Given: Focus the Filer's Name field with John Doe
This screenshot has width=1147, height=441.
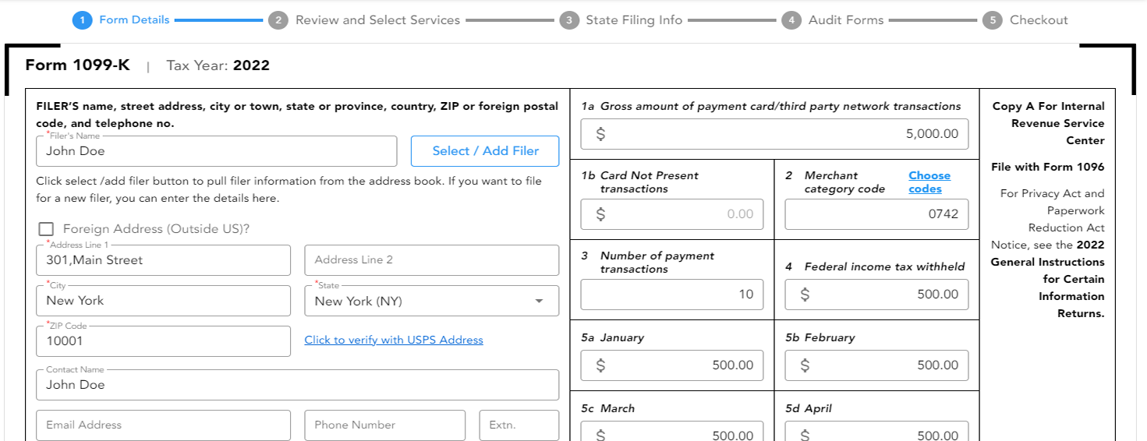Looking at the screenshot, I should coord(216,151).
